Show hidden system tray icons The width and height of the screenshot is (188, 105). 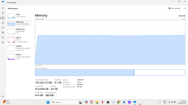coord(160,102)
